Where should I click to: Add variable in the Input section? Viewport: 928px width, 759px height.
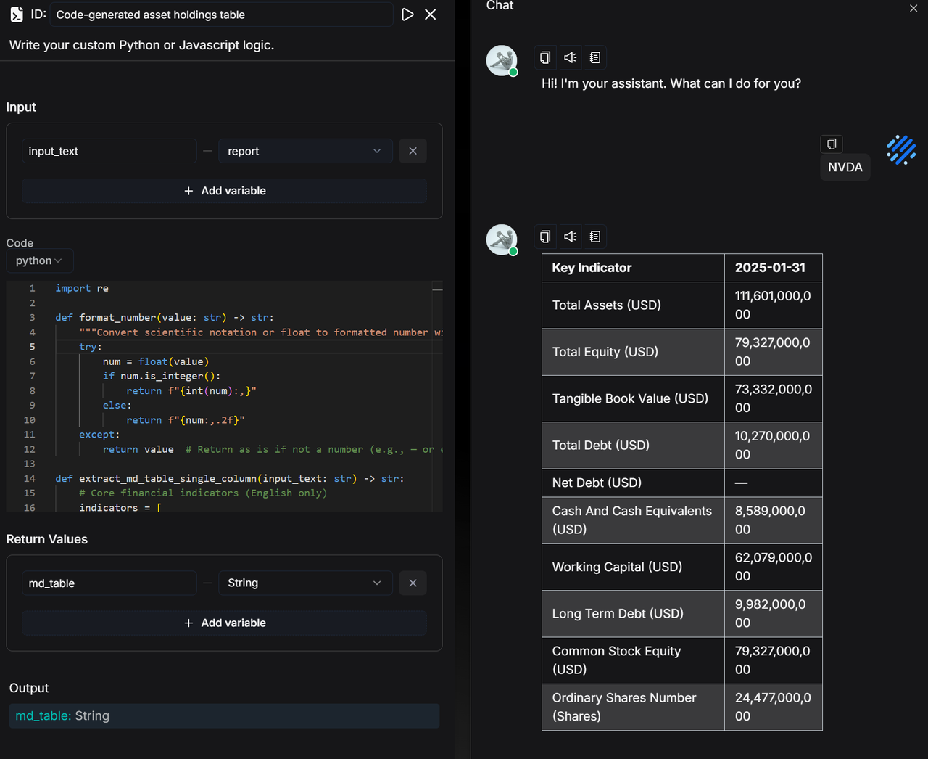(224, 191)
